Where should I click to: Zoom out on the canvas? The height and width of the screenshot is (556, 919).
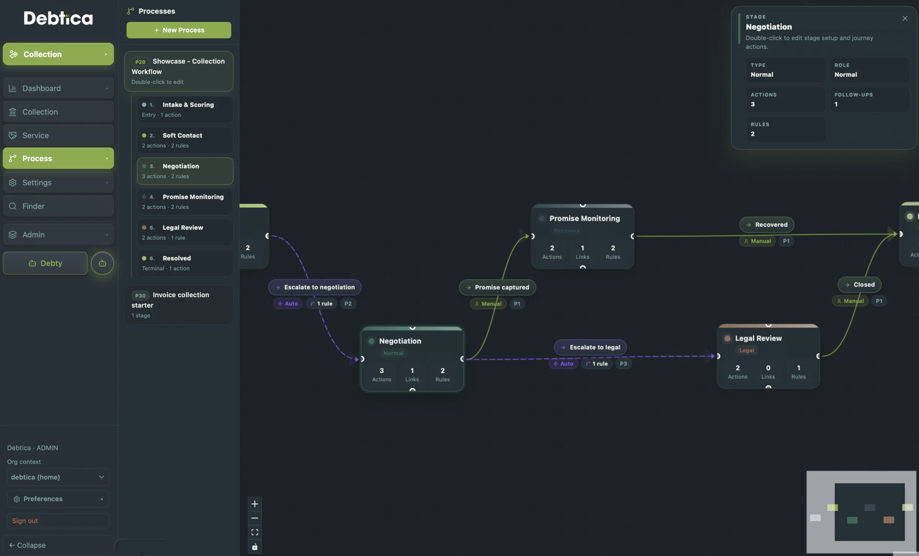point(255,518)
